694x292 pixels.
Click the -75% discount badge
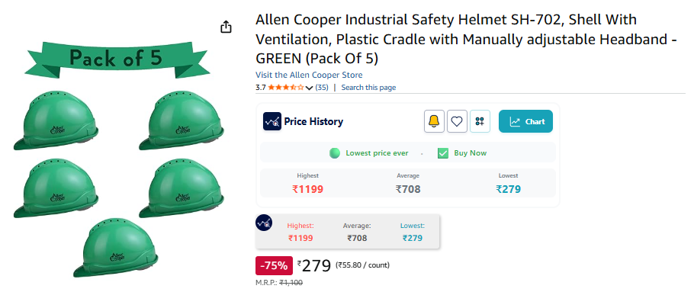[x=274, y=266]
